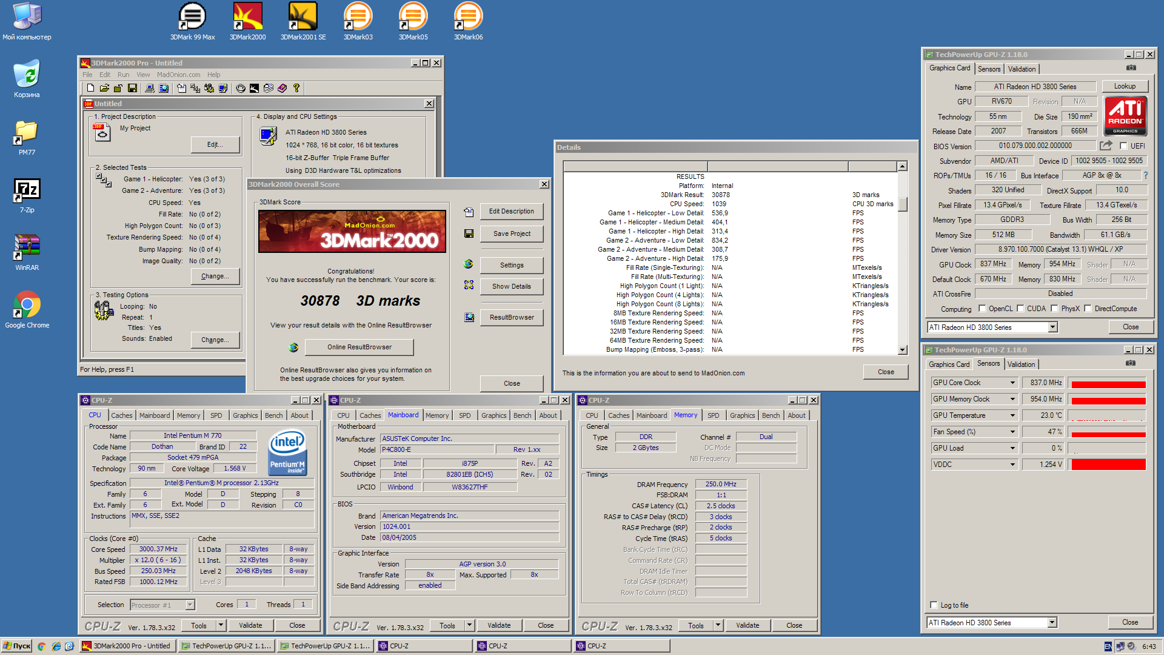The width and height of the screenshot is (1164, 655).
Task: Click the blue question mark beside Bus Interface
Action: coord(1145,175)
